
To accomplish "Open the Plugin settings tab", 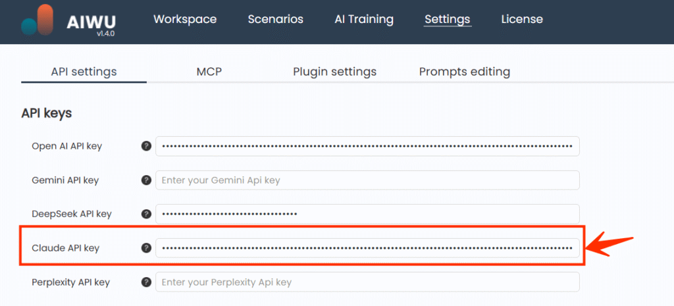I will point(334,72).
